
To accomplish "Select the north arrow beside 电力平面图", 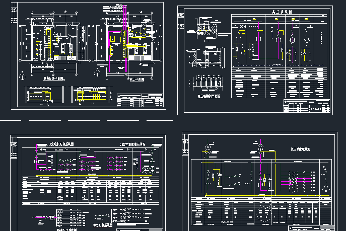I will 97,73.
